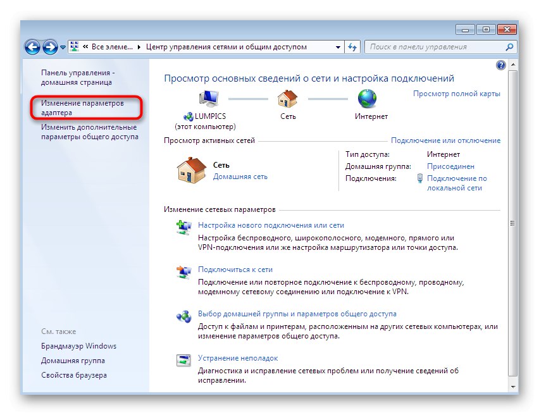Open "Просмотр полной карты" link

pyautogui.click(x=457, y=94)
